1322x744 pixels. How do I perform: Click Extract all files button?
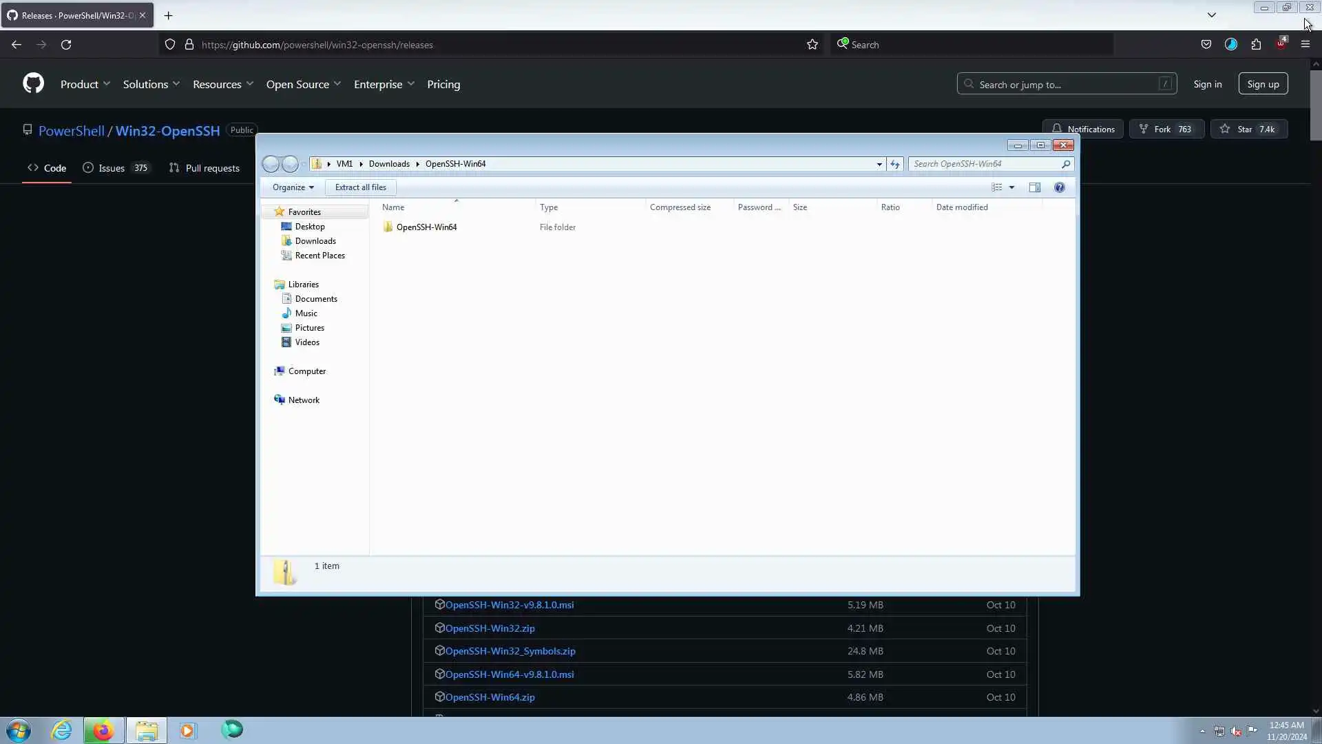tap(360, 187)
